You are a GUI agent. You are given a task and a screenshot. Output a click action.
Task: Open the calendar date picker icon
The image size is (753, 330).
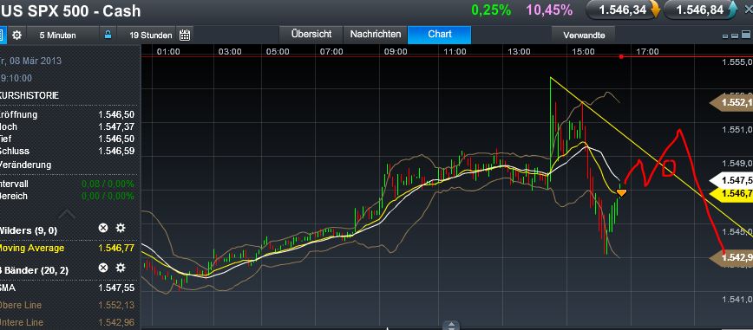click(185, 35)
